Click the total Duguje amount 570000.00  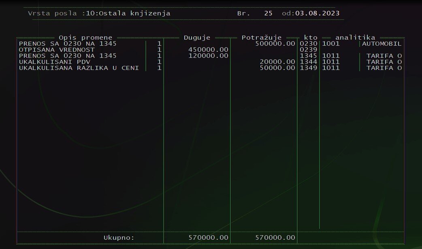point(208,237)
